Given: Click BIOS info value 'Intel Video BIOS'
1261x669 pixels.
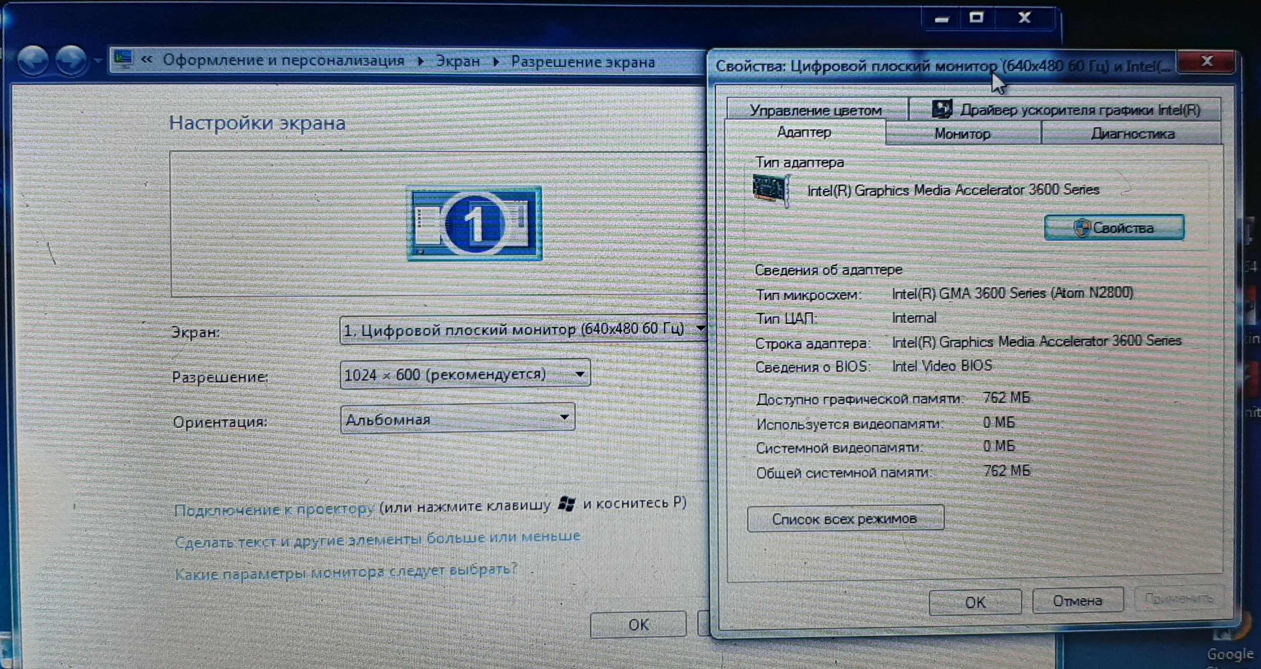Looking at the screenshot, I should (942, 366).
